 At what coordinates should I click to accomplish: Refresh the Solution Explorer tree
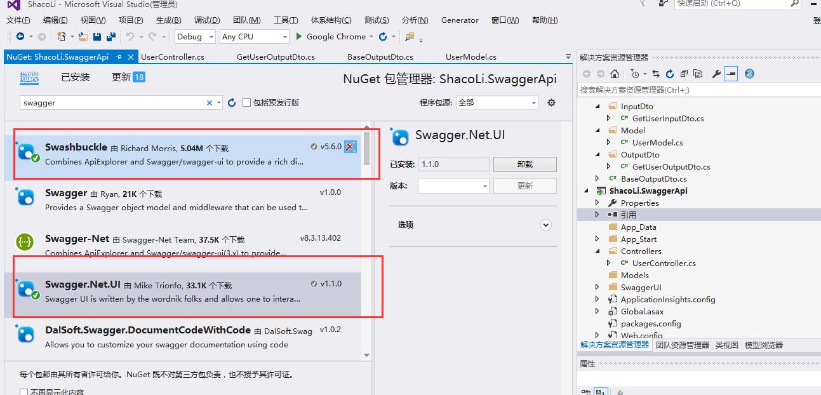click(670, 74)
